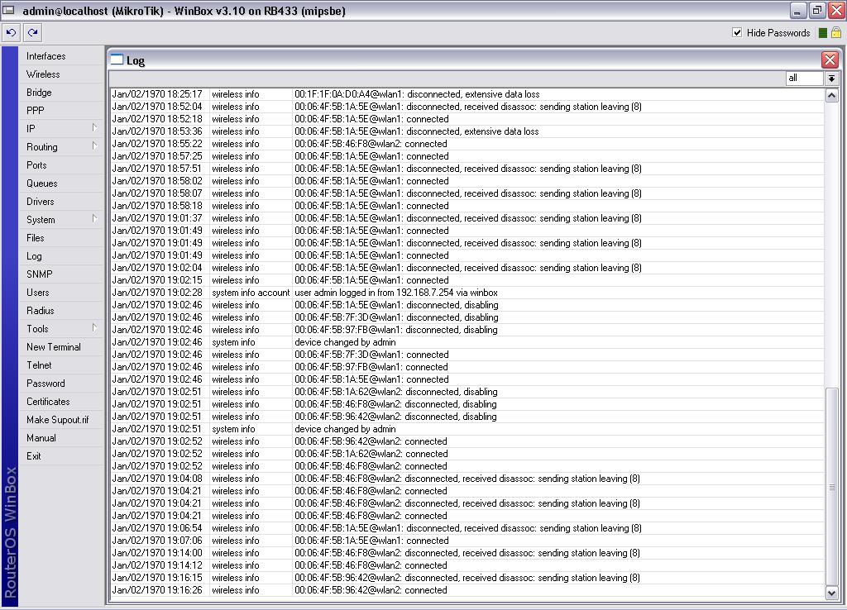Select log entry 'user admin logged in from 192.168.7.254'

pos(467,293)
